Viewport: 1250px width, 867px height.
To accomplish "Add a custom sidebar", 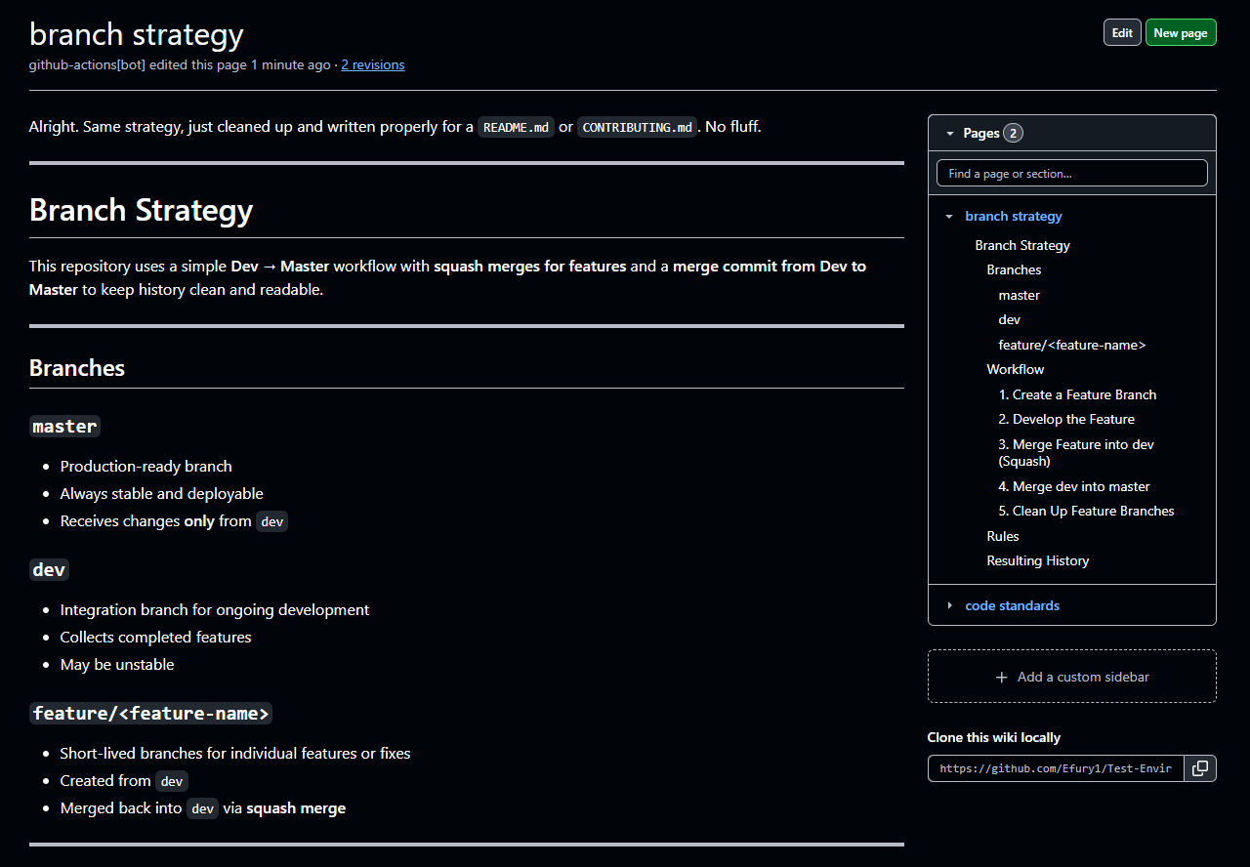I will point(1072,677).
